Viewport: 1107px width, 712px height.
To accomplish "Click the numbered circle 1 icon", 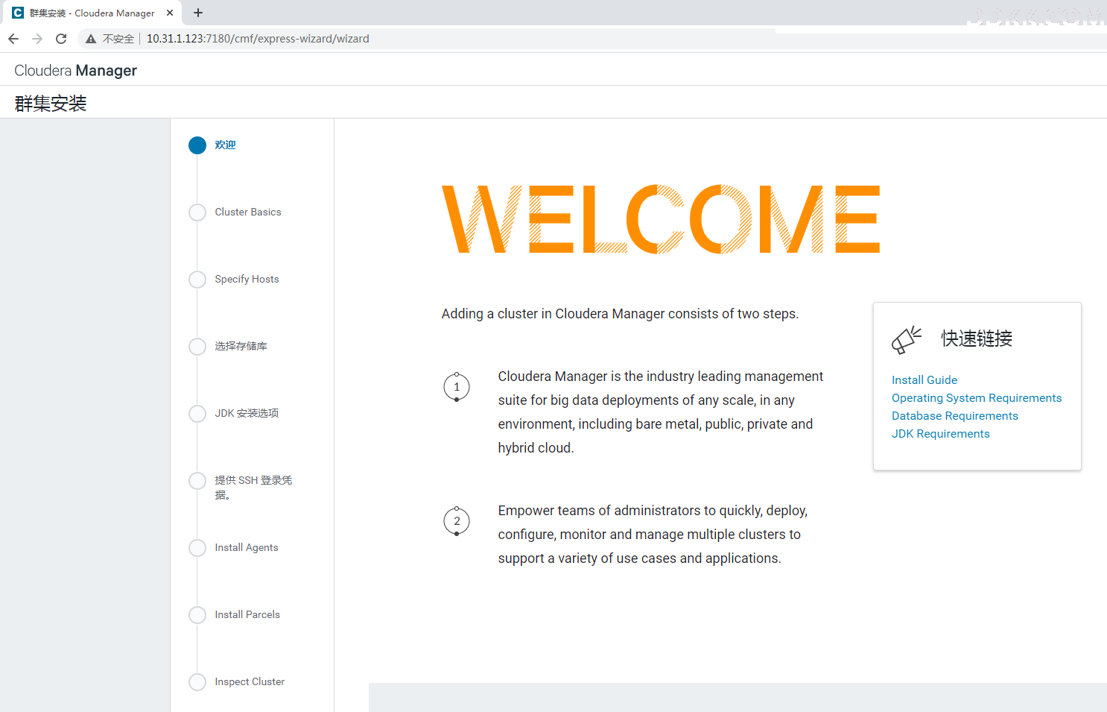I will click(457, 387).
